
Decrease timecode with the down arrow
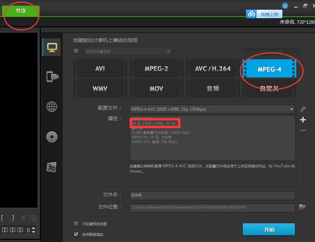[x=33, y=232]
